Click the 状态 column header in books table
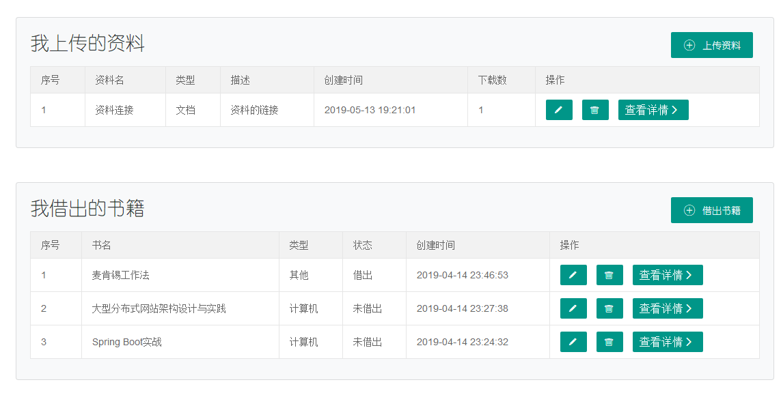 [x=362, y=245]
